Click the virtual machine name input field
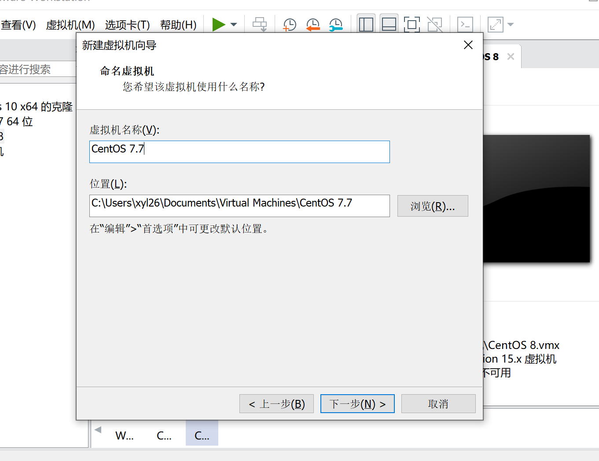599x461 pixels. (x=239, y=152)
